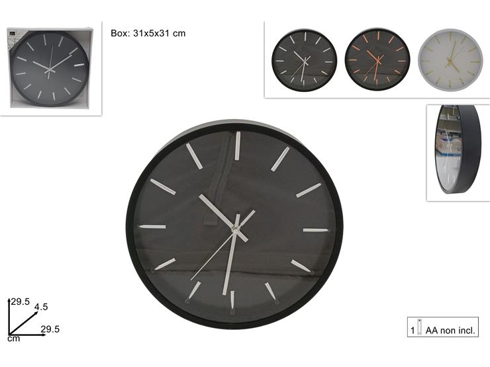490x367 pixels.
Task: Click the boxed clock packaging thumbnail
Action: pyautogui.click(x=50, y=68)
